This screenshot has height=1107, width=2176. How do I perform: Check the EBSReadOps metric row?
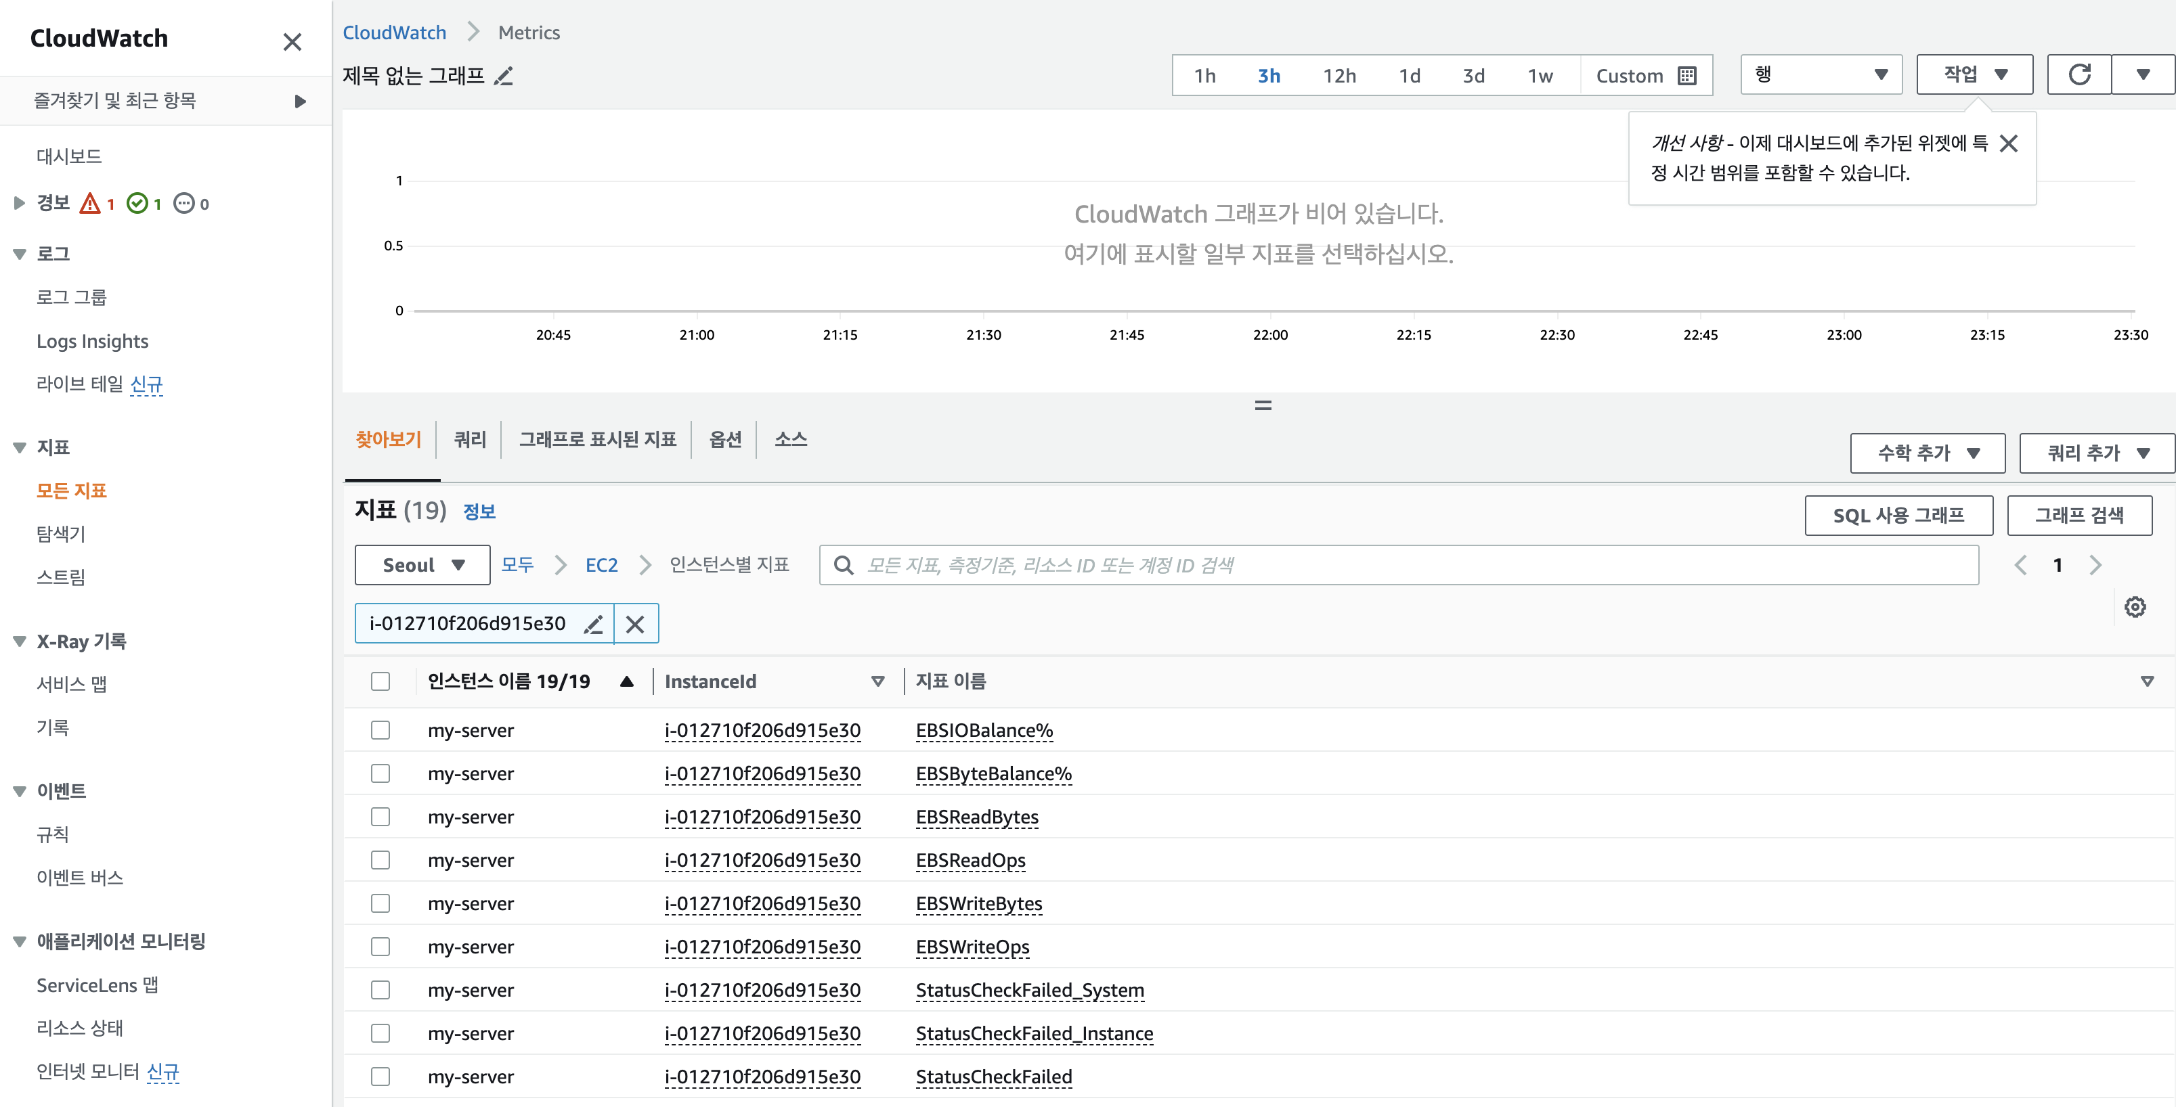(381, 861)
